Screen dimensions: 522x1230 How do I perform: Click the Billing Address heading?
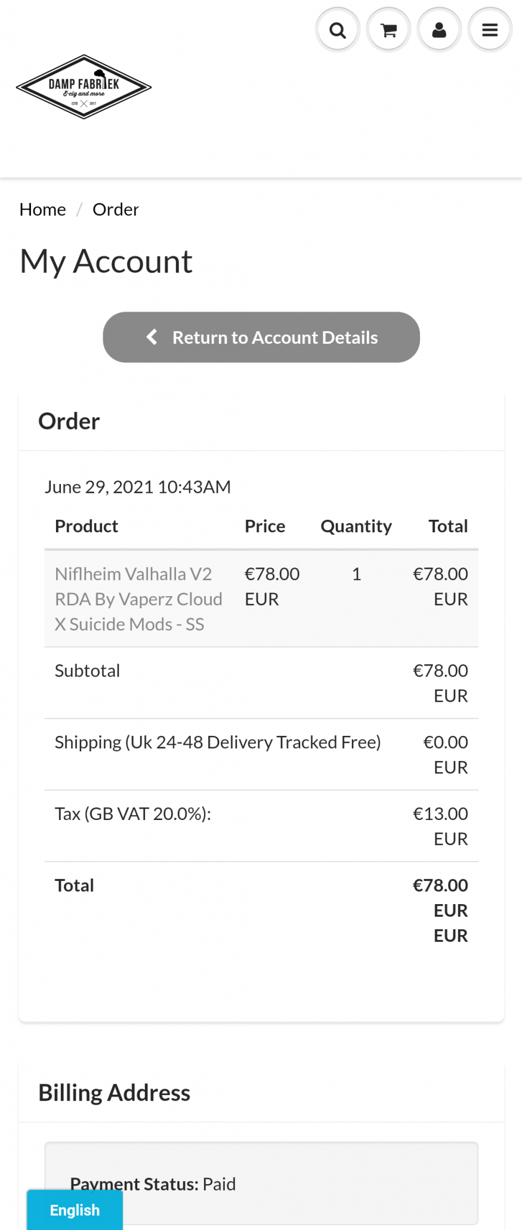[114, 1093]
